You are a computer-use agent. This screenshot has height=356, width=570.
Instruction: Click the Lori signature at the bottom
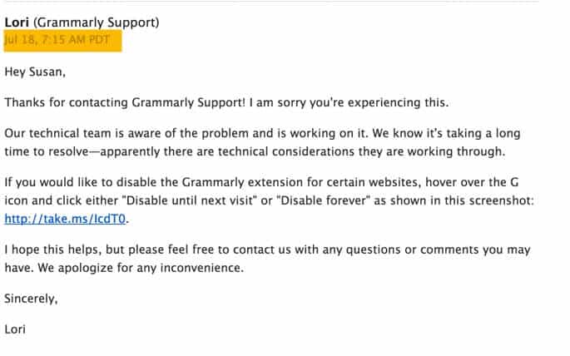[x=16, y=329]
